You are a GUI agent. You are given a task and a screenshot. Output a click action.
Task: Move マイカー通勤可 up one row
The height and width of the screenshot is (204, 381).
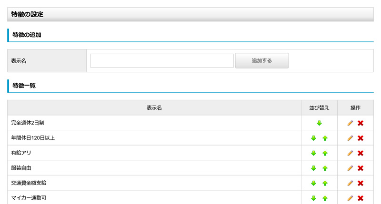(x=325, y=198)
